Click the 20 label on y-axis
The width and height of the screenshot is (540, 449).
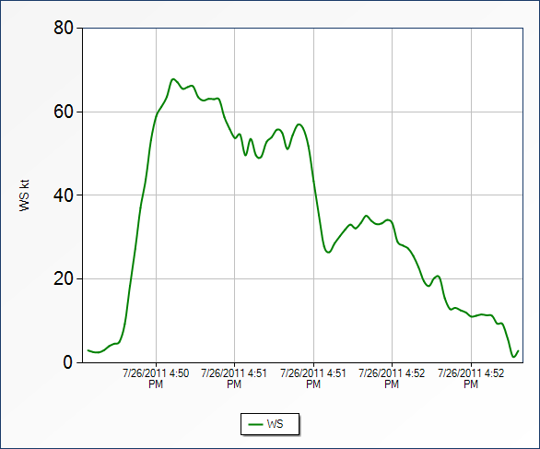click(64, 278)
